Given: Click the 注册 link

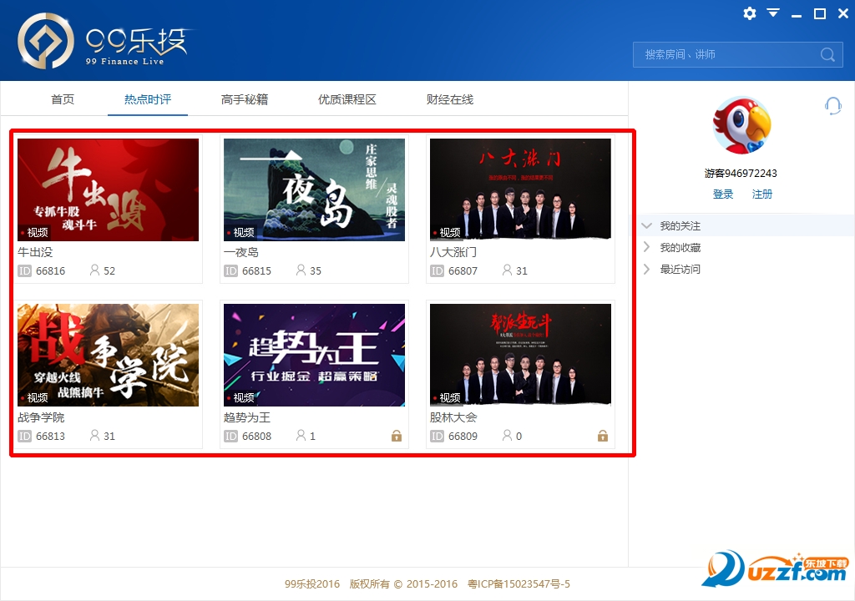Looking at the screenshot, I should (761, 194).
